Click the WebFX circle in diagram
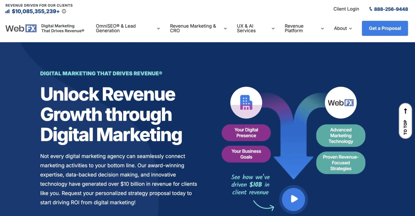The image size is (415, 216). [341, 102]
